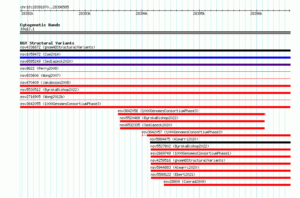Click the ruler's right arrow end
The width and height of the screenshot is (300, 198).
[x=290, y=10]
